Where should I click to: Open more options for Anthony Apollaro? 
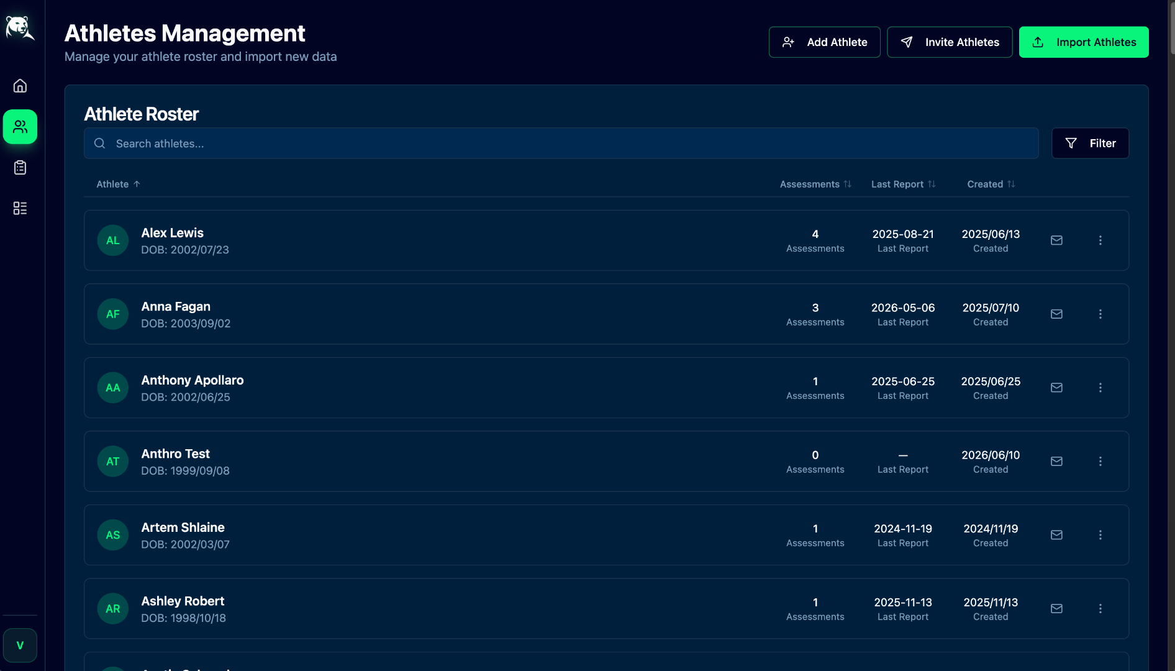point(1100,388)
